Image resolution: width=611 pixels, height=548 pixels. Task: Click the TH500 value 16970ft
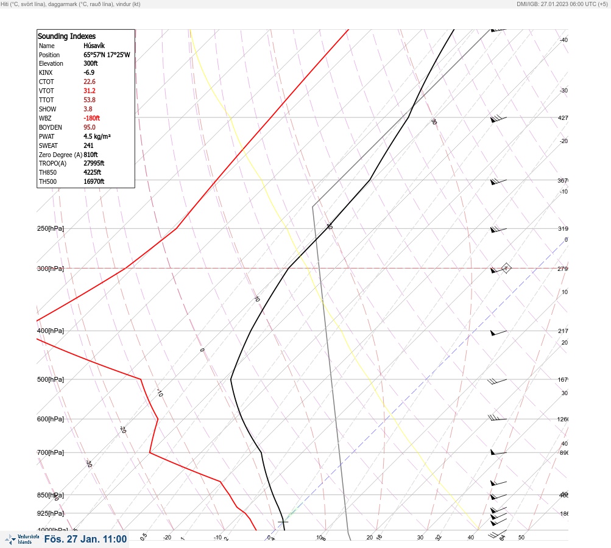pyautogui.click(x=94, y=181)
